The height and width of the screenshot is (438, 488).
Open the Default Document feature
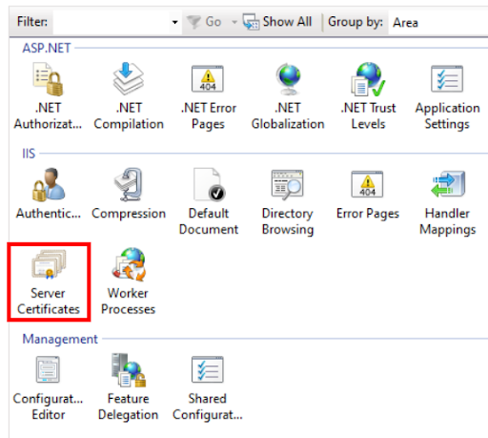pyautogui.click(x=208, y=201)
